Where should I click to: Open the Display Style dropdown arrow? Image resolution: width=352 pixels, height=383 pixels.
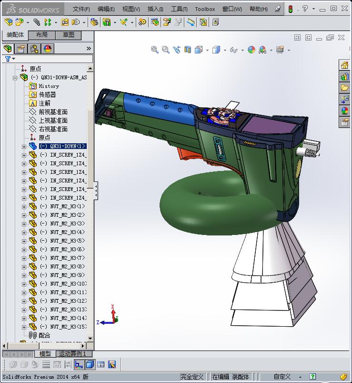(x=225, y=50)
